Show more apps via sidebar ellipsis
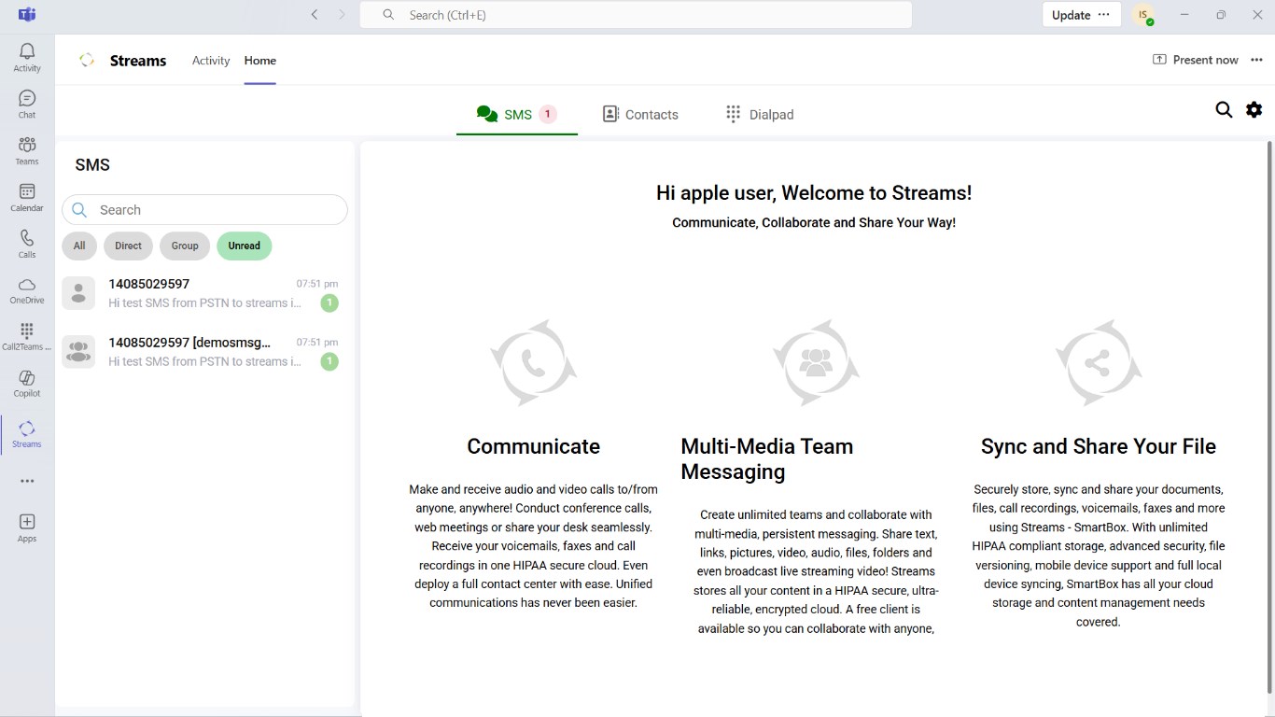Image resolution: width=1275 pixels, height=717 pixels. (27, 482)
